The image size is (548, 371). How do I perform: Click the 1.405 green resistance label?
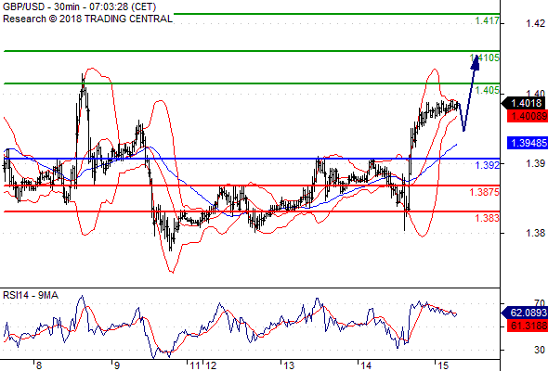488,90
